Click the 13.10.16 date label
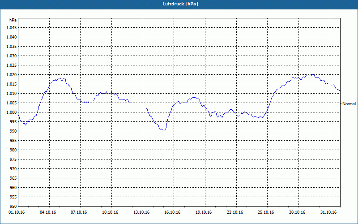The width and height of the screenshot is (358, 224). click(x=141, y=212)
